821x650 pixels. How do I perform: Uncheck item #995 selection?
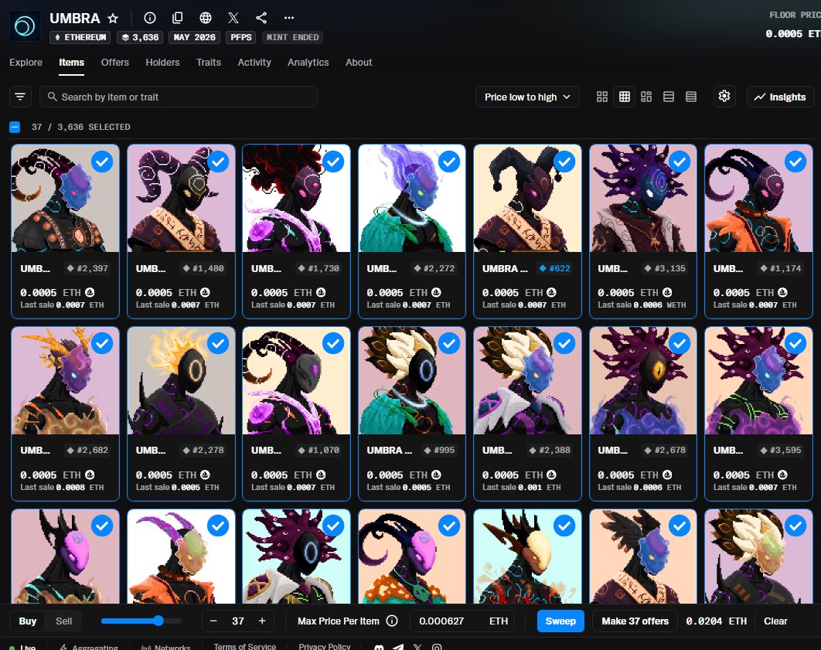pyautogui.click(x=448, y=344)
